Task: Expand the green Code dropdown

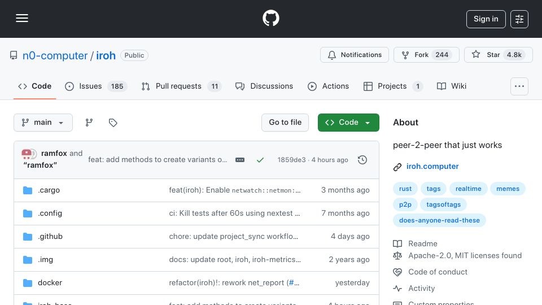Action: 348,123
